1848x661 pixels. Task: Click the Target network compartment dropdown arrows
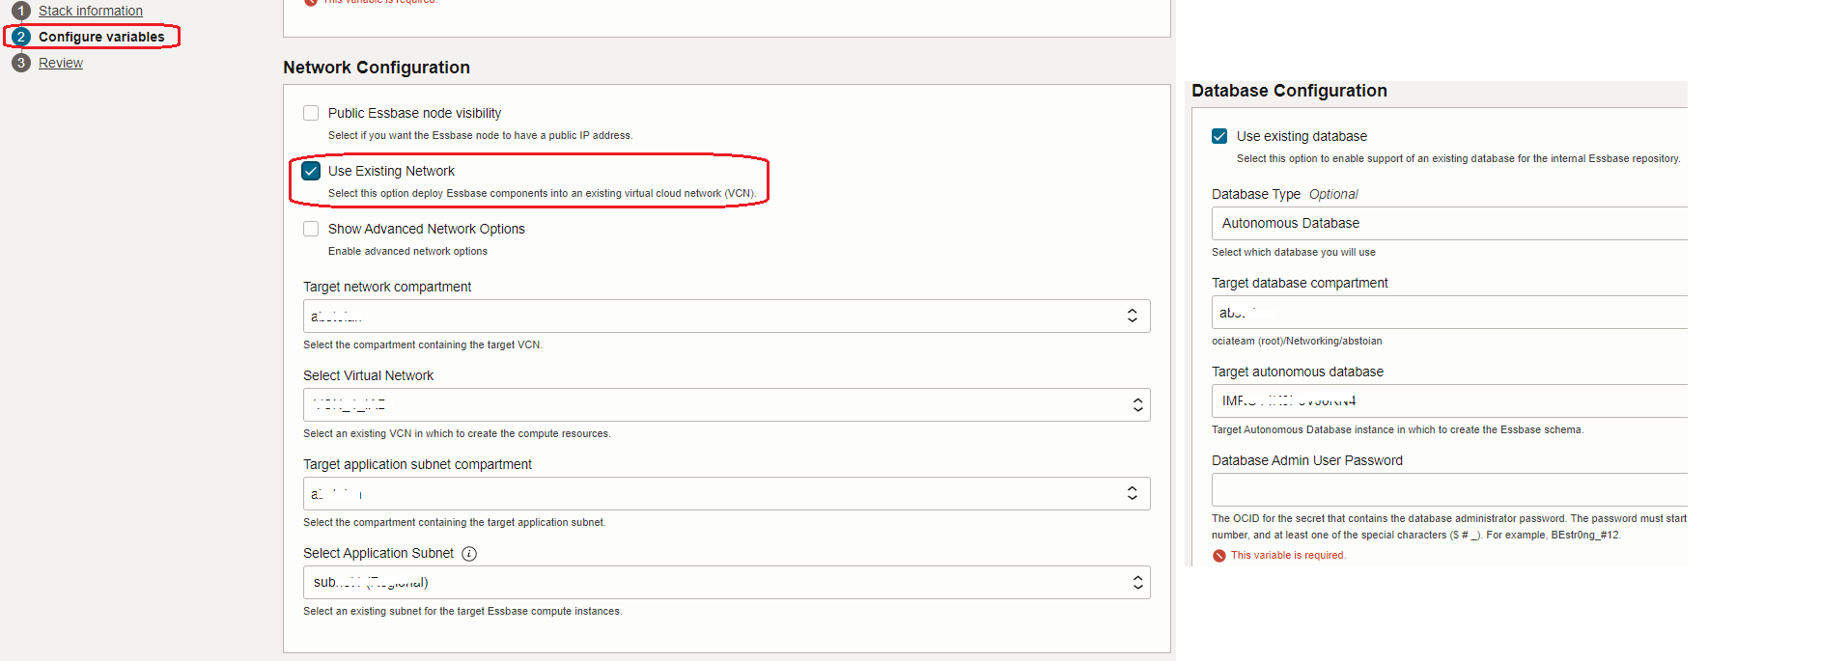click(x=1132, y=317)
